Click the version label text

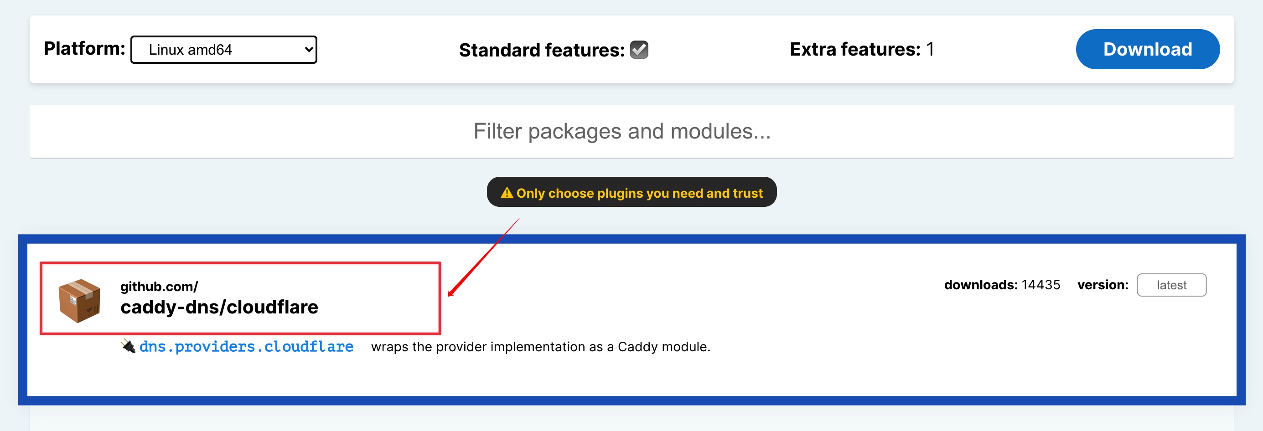(x=1102, y=285)
